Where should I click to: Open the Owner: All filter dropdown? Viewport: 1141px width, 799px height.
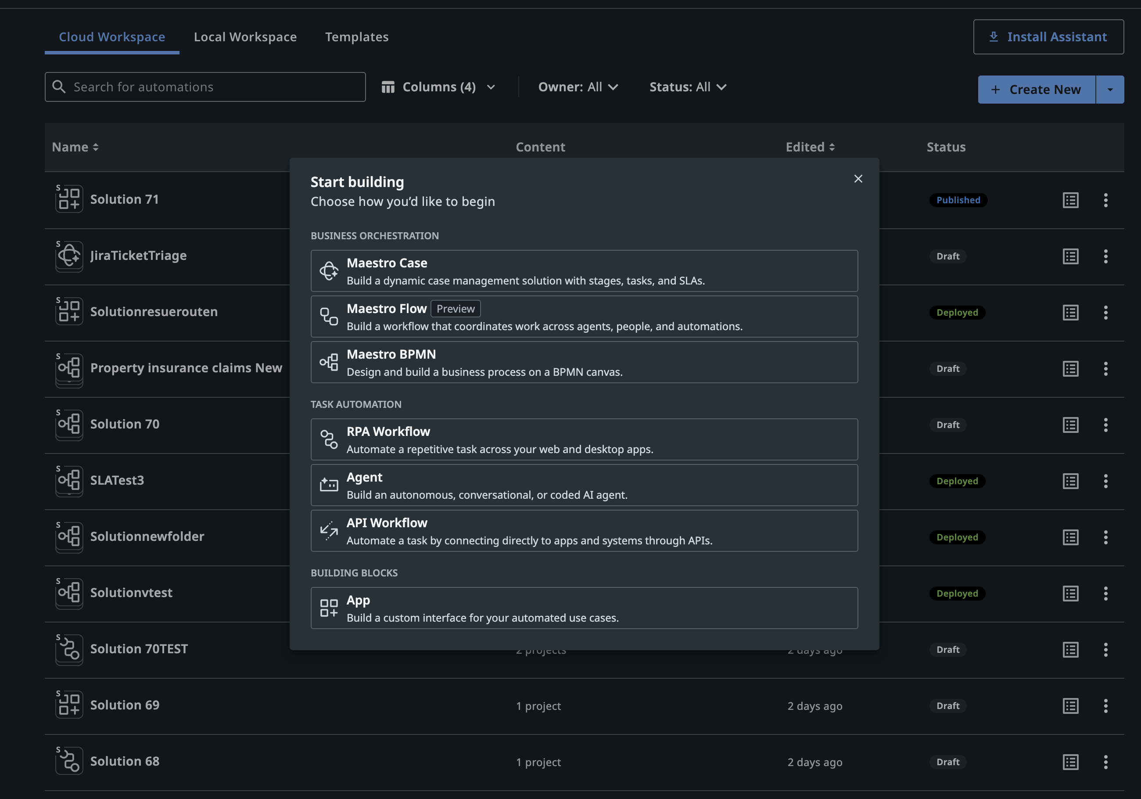[x=578, y=87]
